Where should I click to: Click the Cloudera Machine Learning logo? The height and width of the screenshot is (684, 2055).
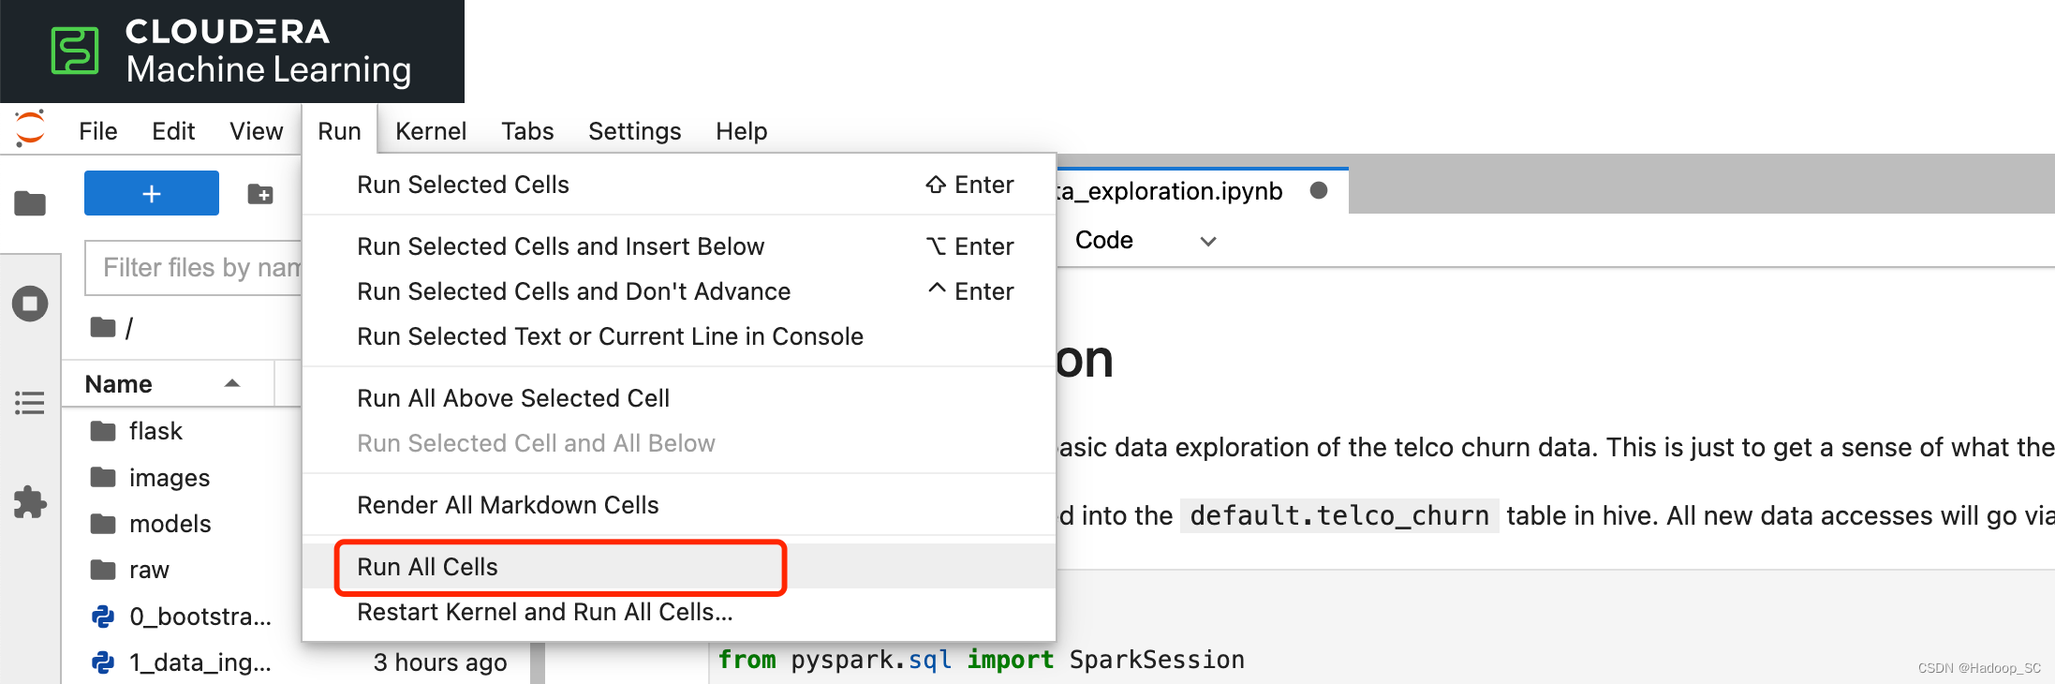pyautogui.click(x=231, y=51)
